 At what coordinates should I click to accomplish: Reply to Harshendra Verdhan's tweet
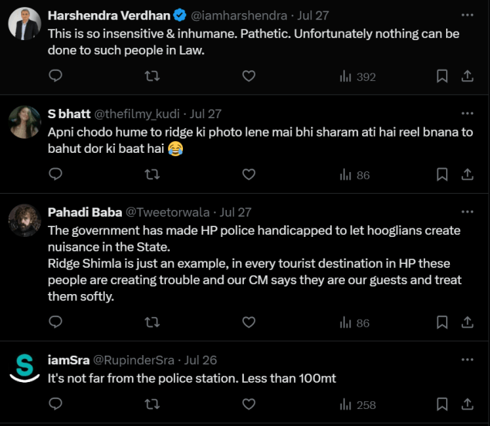point(55,76)
